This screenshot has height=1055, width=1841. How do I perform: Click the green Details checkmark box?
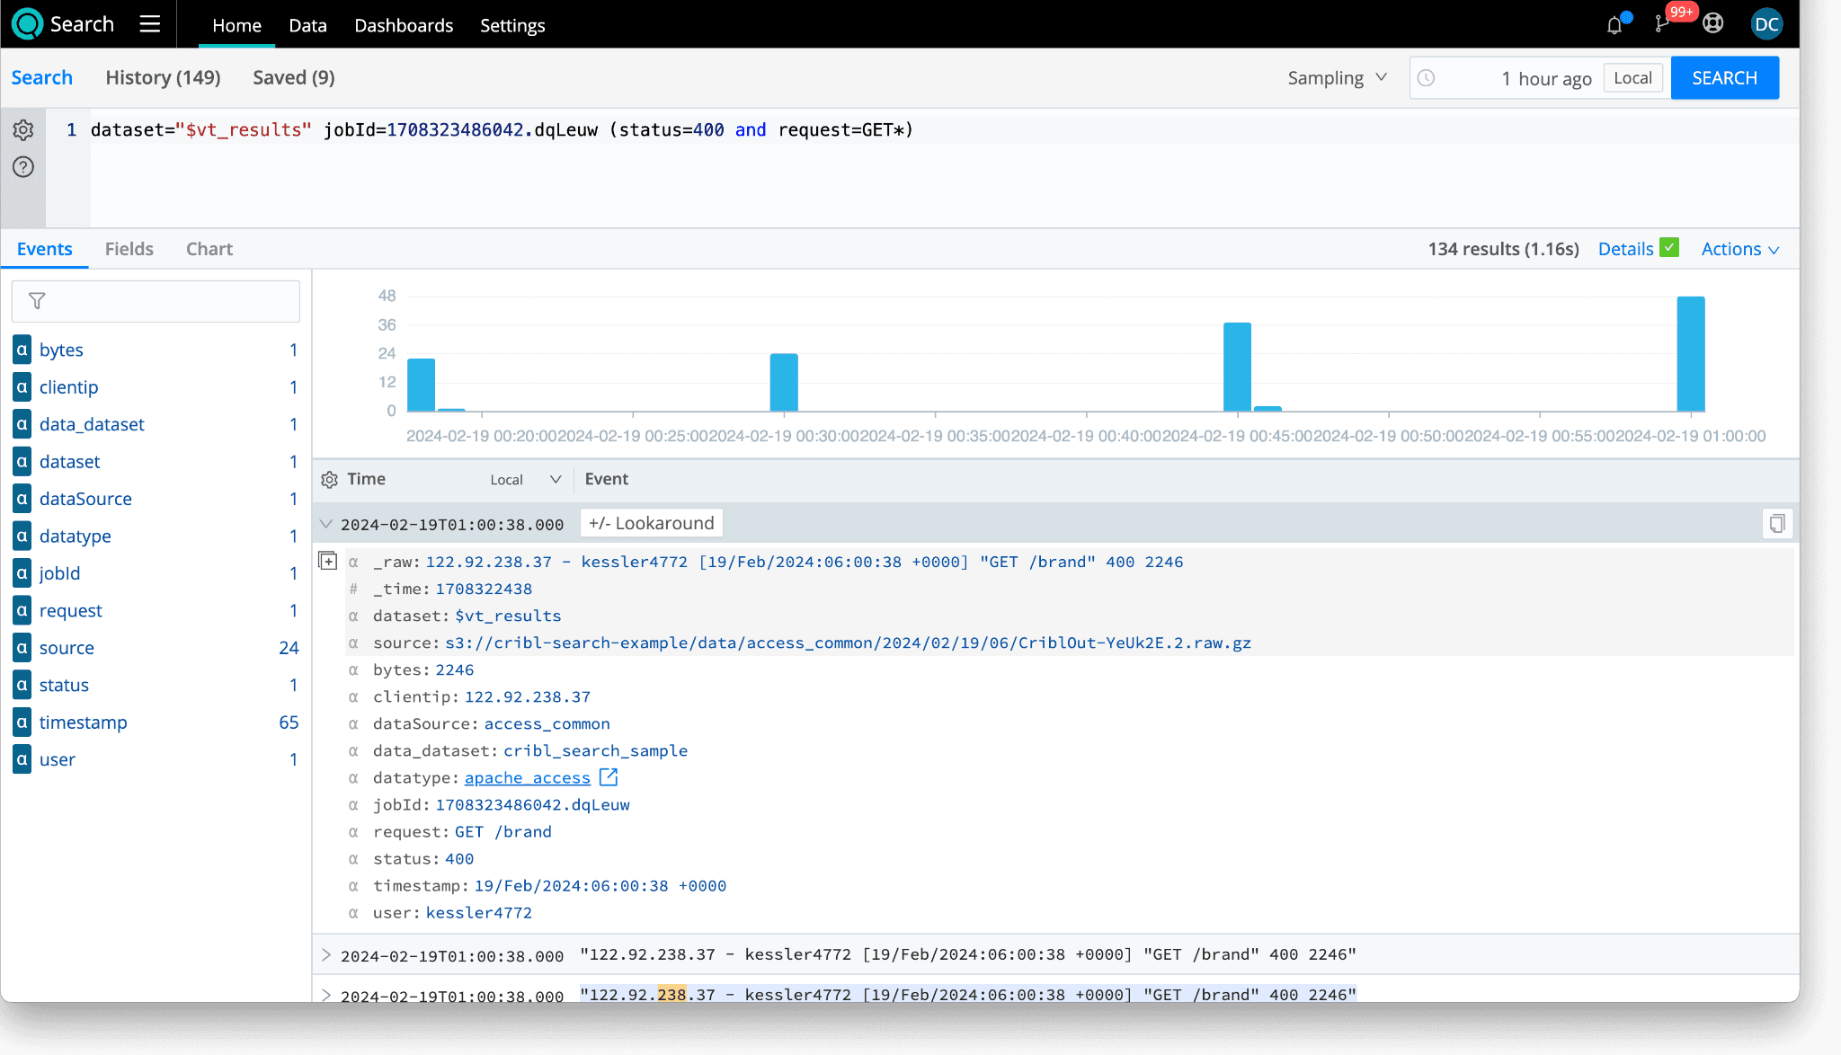tap(1669, 248)
